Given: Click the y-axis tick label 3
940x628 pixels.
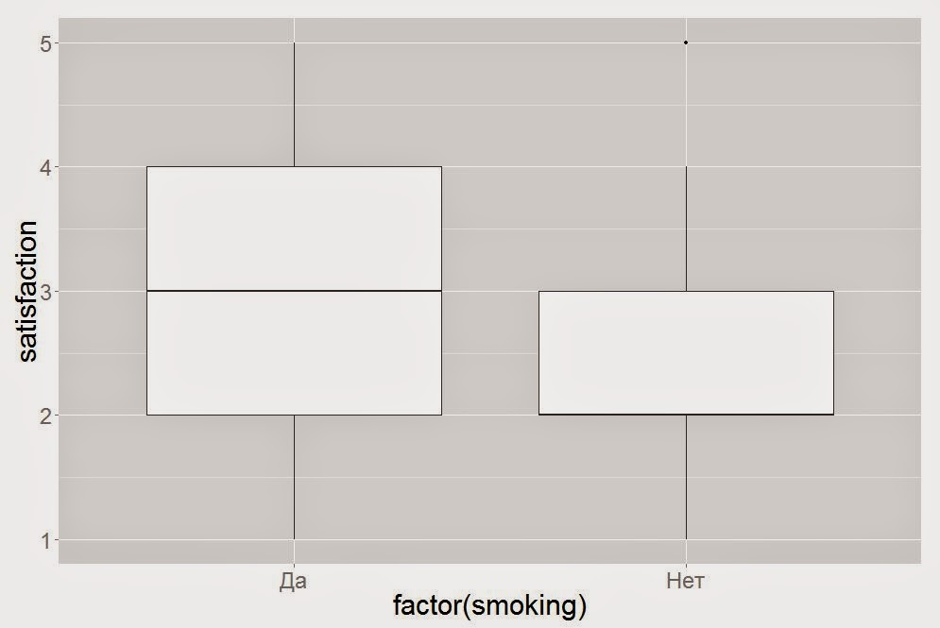Looking at the screenshot, I should [46, 291].
